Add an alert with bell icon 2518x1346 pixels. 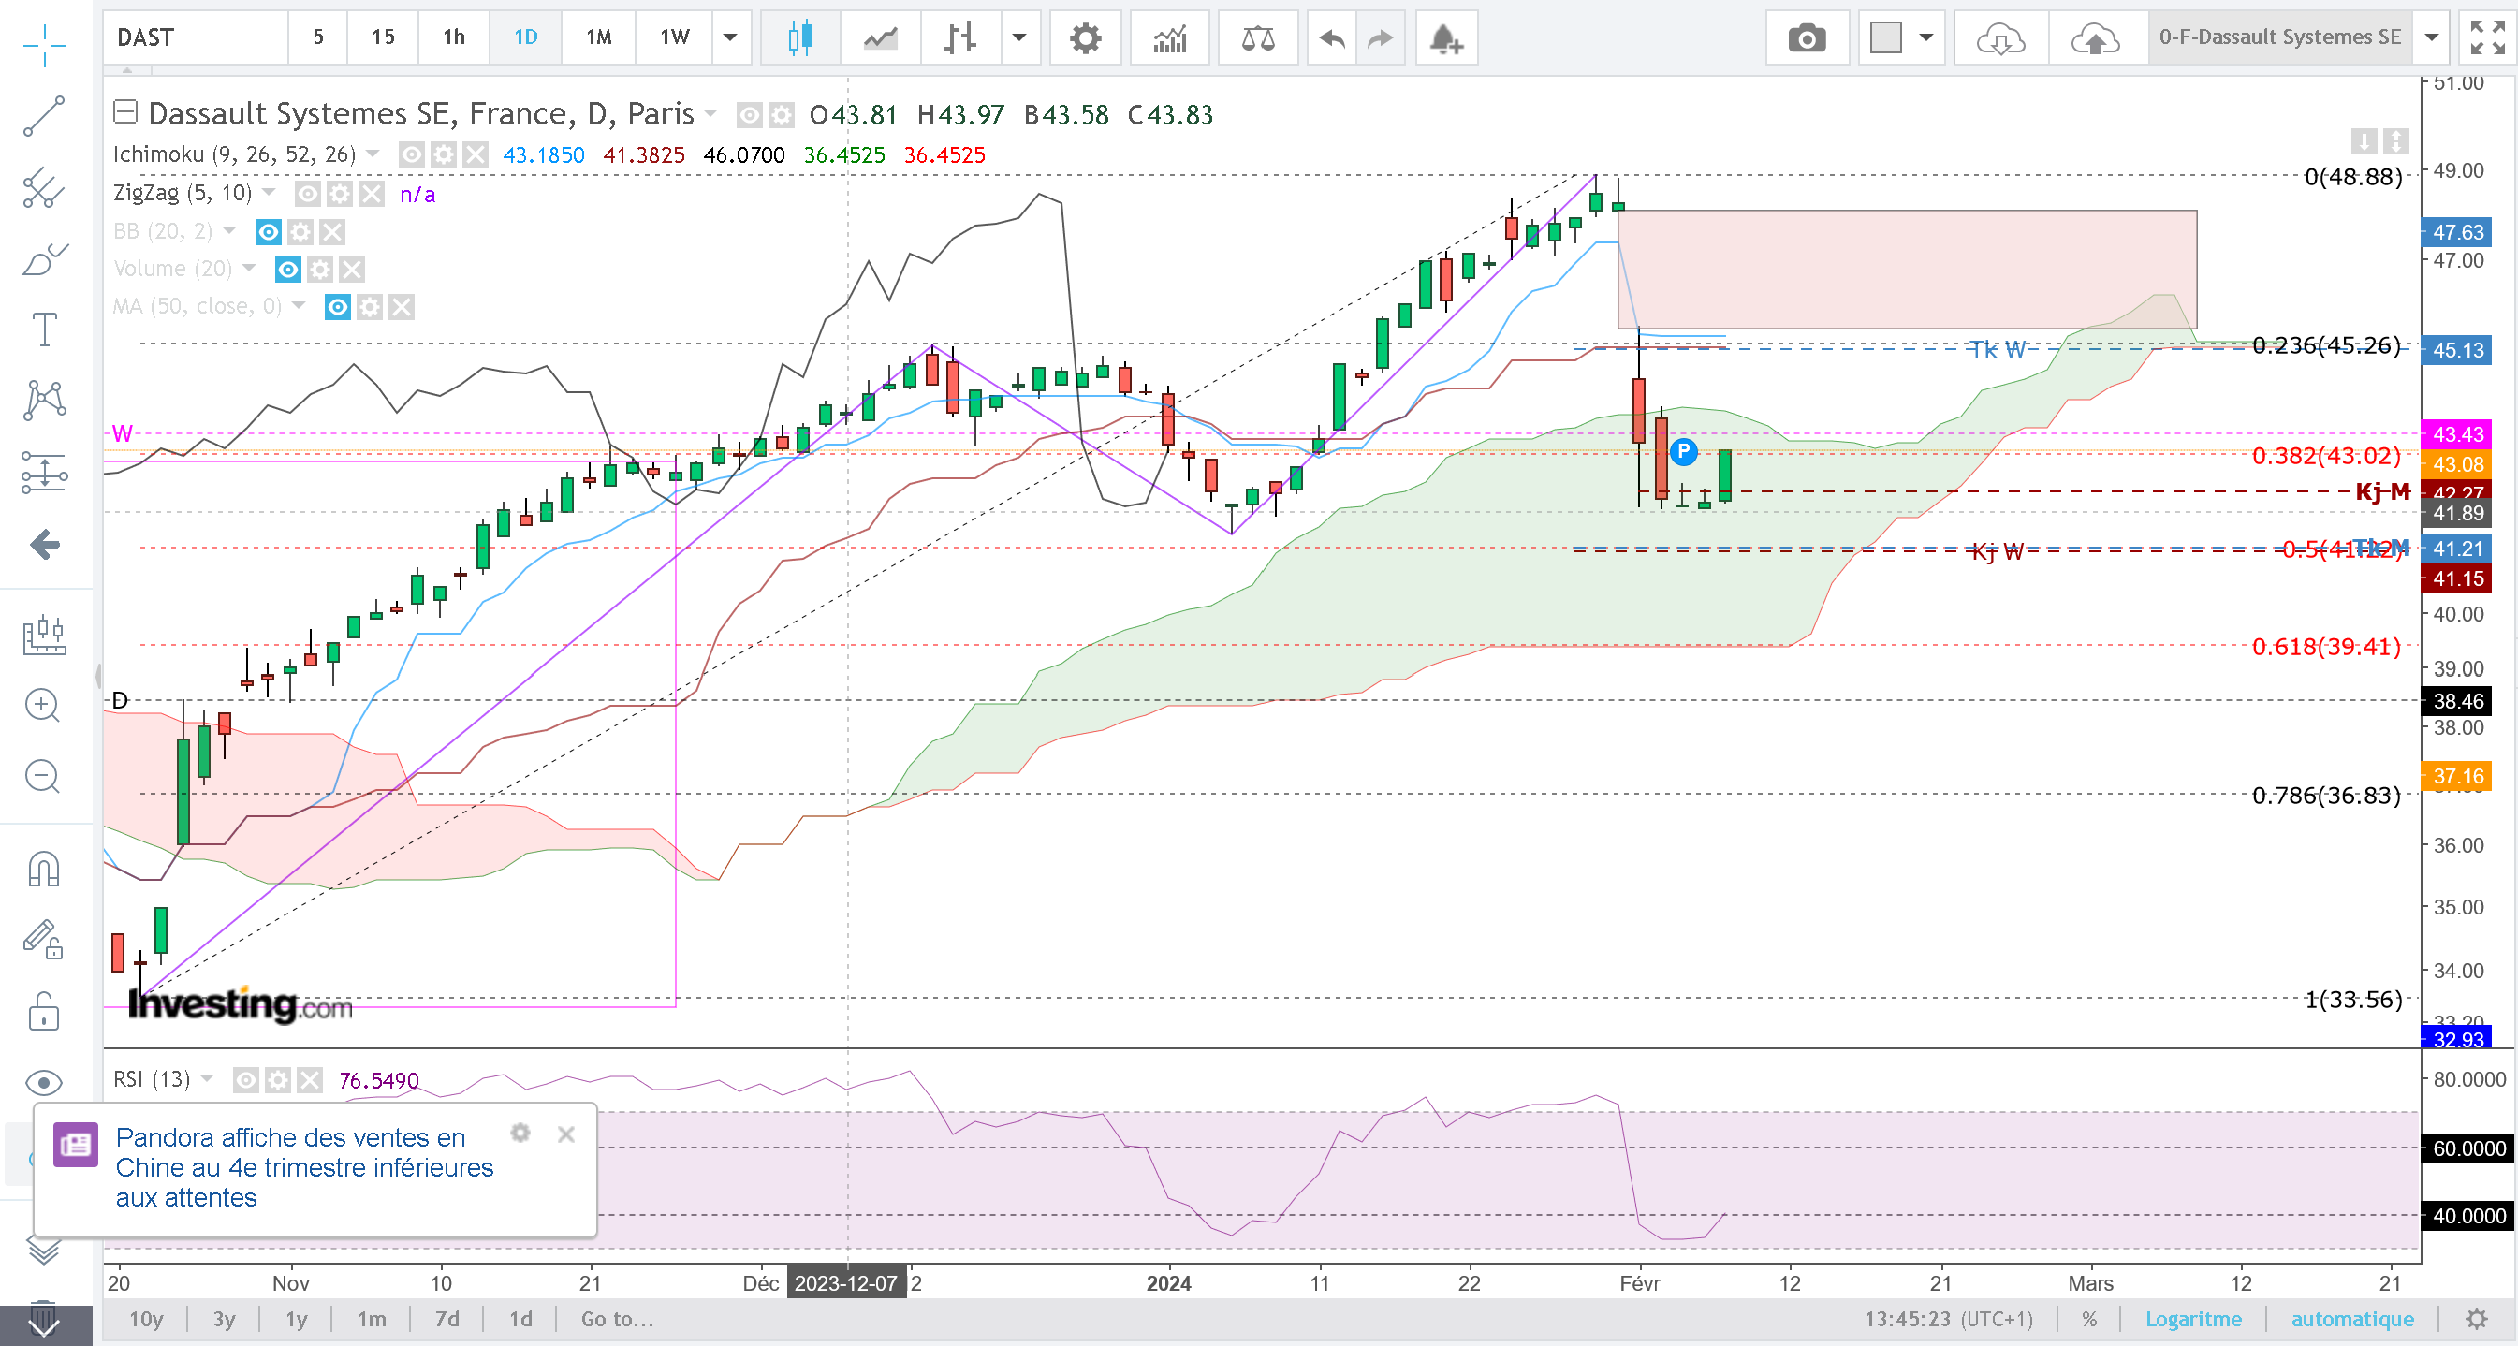1444,38
